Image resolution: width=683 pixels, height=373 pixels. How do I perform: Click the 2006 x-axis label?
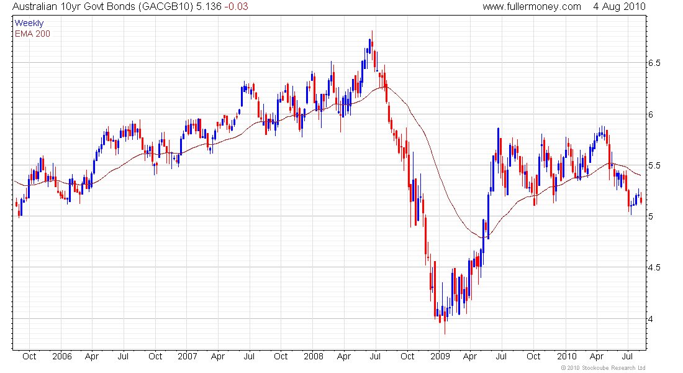[x=62, y=356]
